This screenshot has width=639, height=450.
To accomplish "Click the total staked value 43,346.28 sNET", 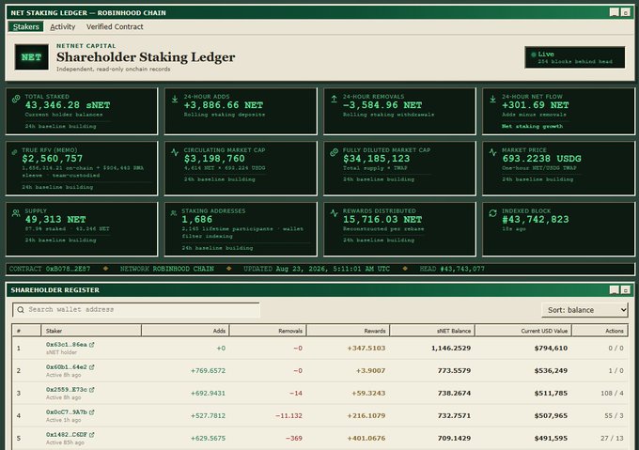I will tap(68, 105).
